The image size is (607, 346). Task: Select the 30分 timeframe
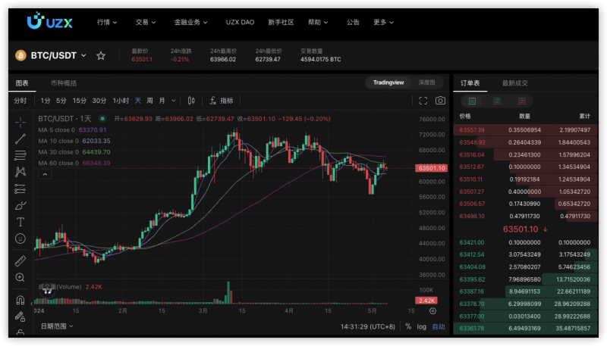tap(99, 101)
